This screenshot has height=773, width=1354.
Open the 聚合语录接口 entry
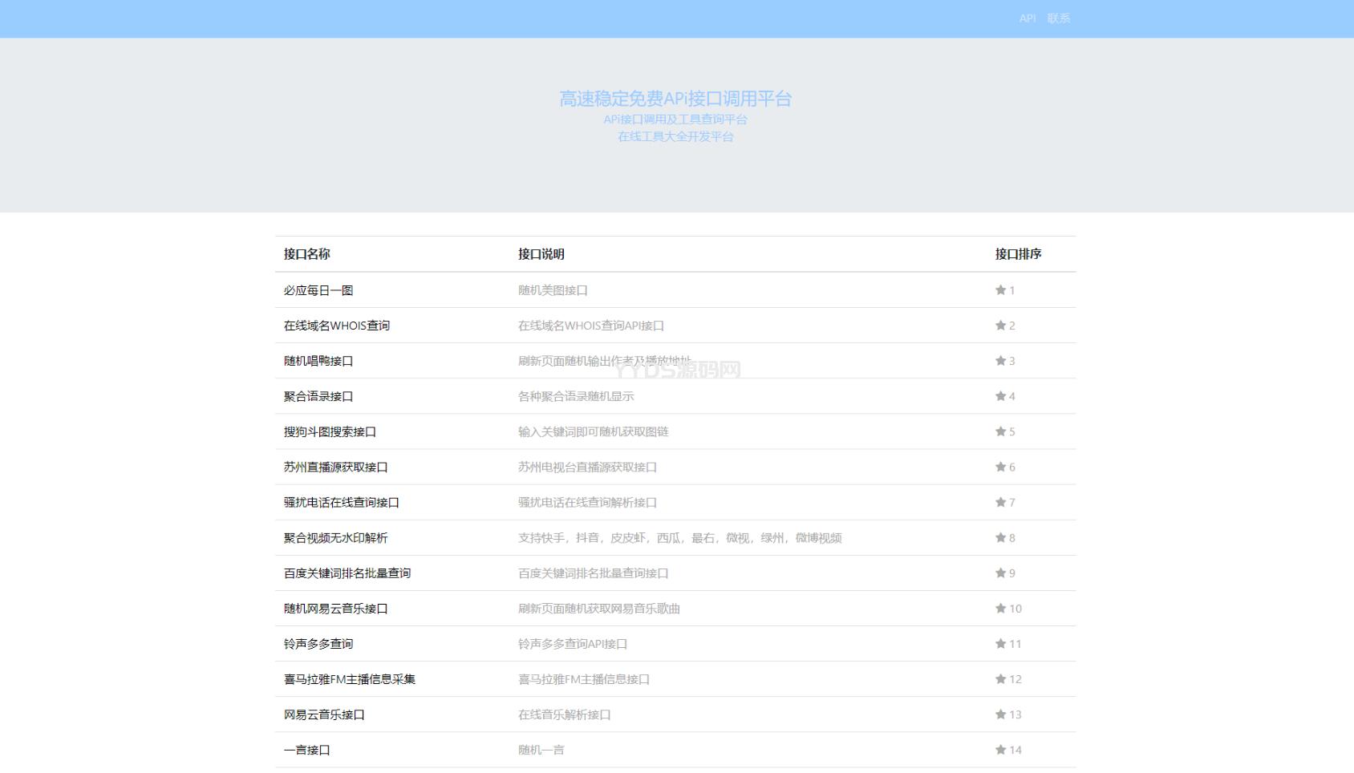(318, 396)
